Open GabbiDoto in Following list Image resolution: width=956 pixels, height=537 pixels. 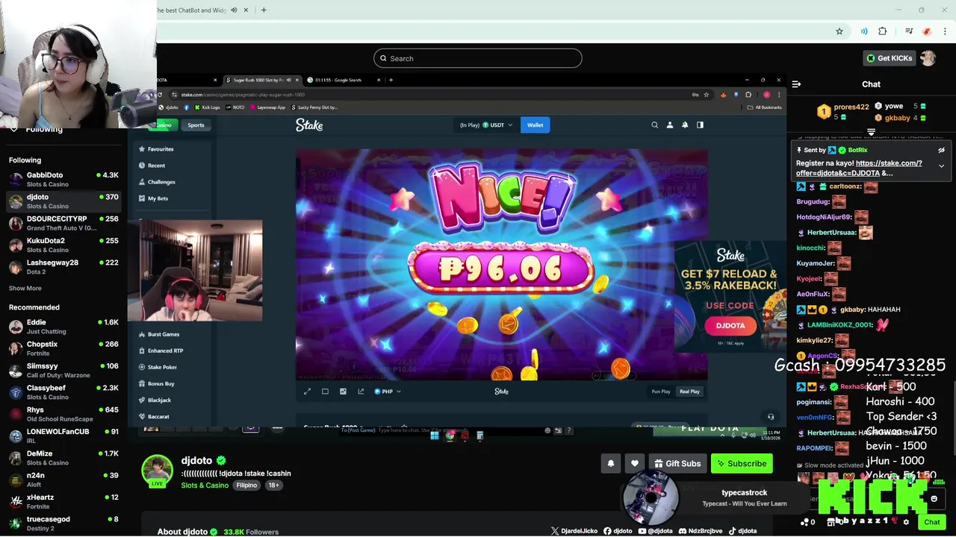click(63, 179)
